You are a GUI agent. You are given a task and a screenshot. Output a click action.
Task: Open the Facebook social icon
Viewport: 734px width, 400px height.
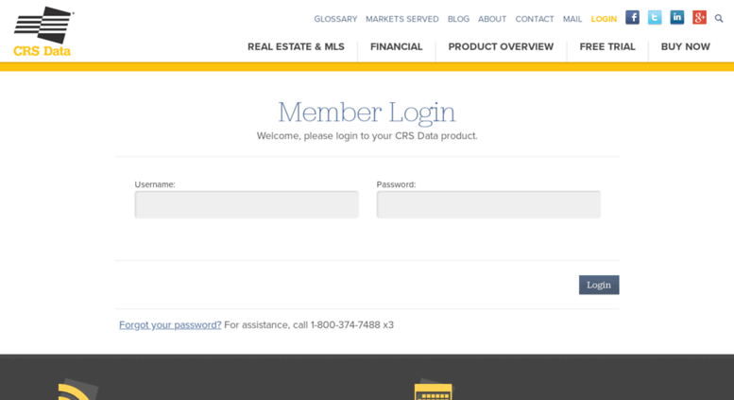(632, 18)
